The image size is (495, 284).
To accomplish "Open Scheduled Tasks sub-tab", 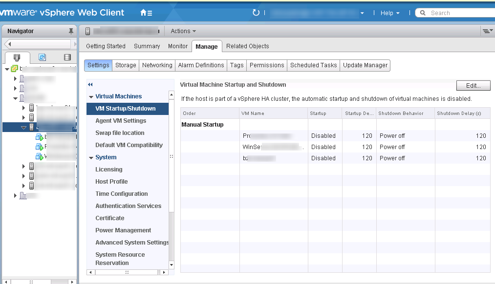I will (314, 65).
